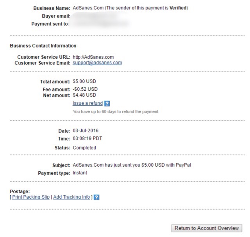Click the $4.48 USD net amount
Screen dimensions: 250x237
click(84, 95)
